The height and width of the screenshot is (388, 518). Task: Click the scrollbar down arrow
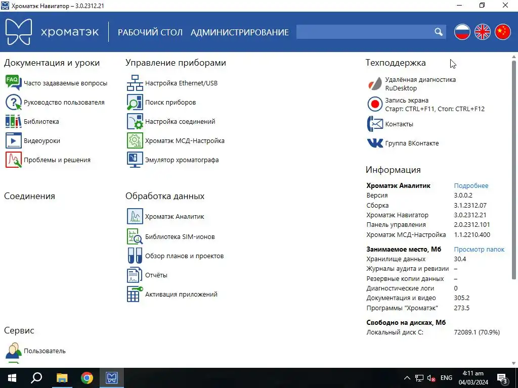[514, 363]
